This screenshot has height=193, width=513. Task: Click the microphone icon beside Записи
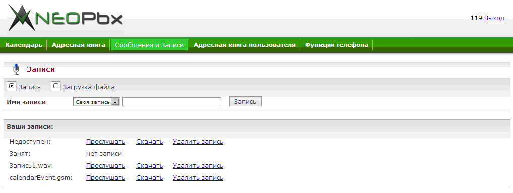16,69
